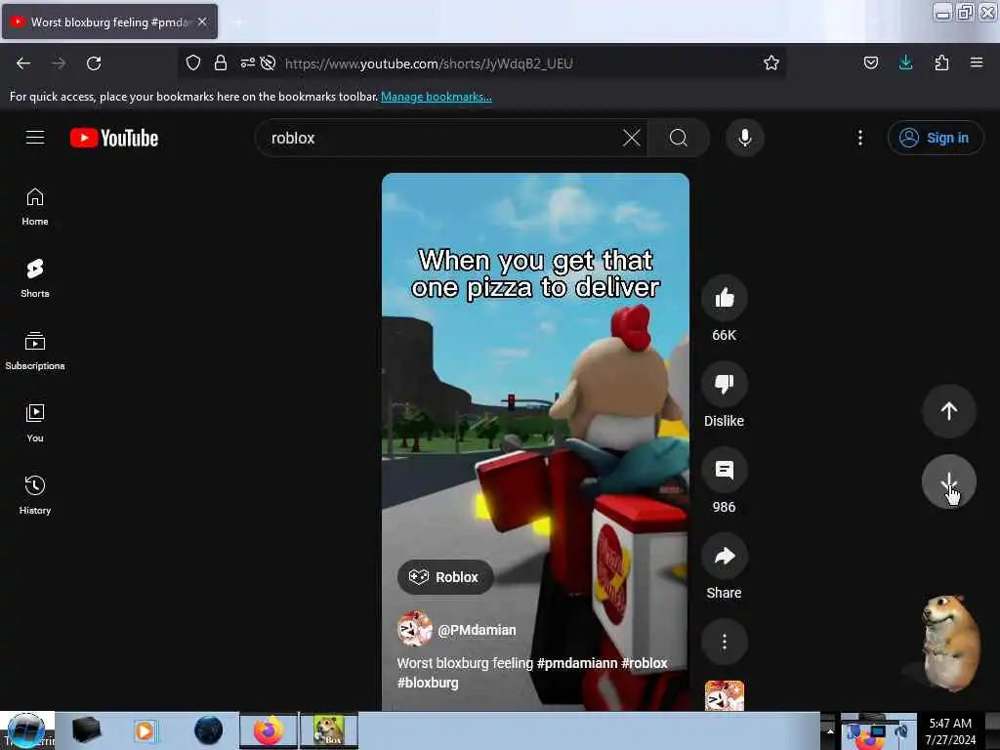
Task: Open the tracking protection shield icon
Action: 193,63
